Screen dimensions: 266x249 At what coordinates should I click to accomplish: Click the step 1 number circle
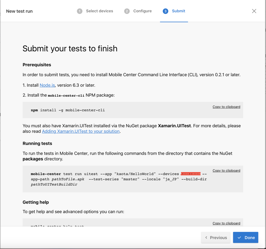pyautogui.click(x=79, y=11)
